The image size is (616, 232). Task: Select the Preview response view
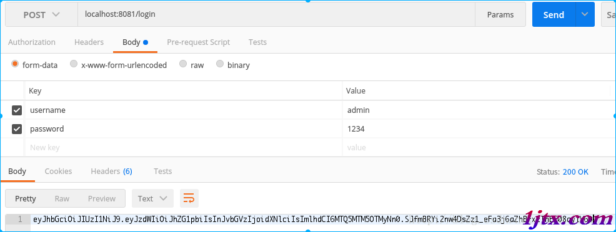(102, 198)
